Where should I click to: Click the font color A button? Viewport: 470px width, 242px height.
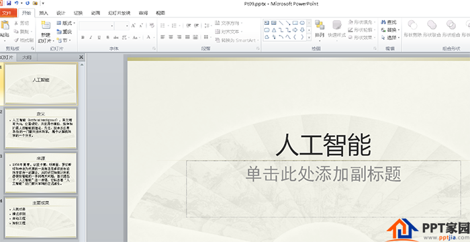tap(148, 37)
